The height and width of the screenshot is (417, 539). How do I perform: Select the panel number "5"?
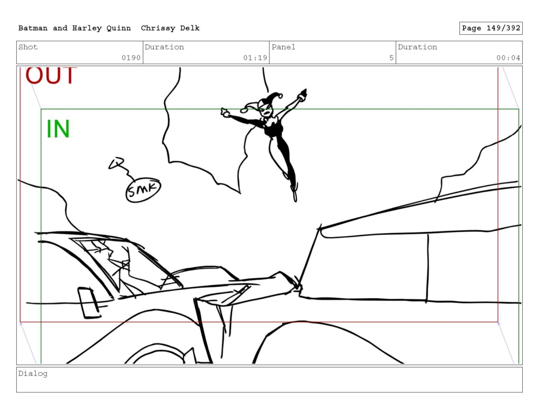coord(391,58)
